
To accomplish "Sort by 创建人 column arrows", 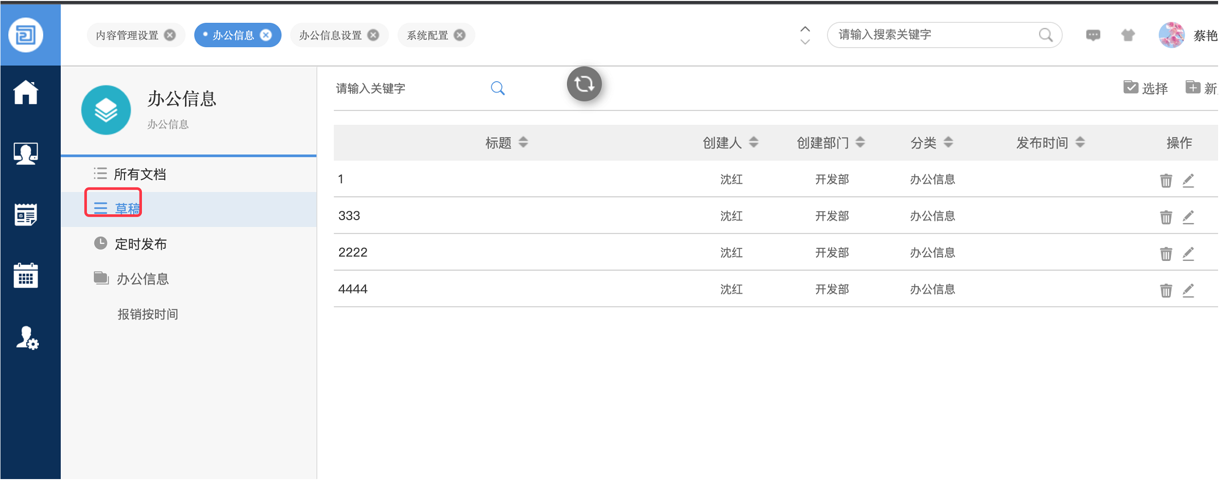I will [x=755, y=143].
